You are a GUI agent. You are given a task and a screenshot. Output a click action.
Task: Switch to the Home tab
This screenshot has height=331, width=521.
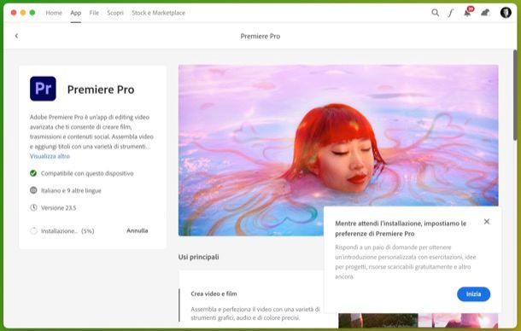54,13
